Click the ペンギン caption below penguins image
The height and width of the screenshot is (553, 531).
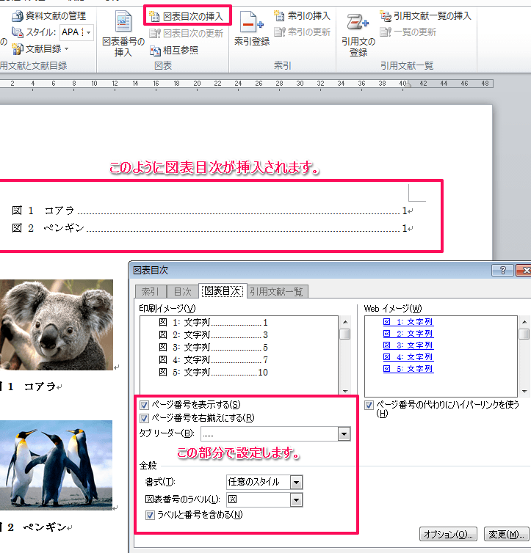pyautogui.click(x=45, y=527)
